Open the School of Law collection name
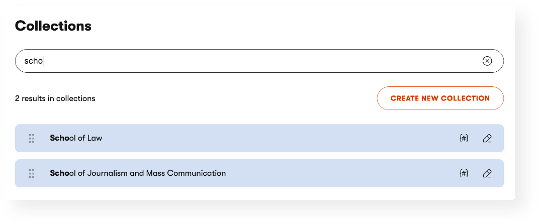The image size is (539, 224). pos(76,138)
